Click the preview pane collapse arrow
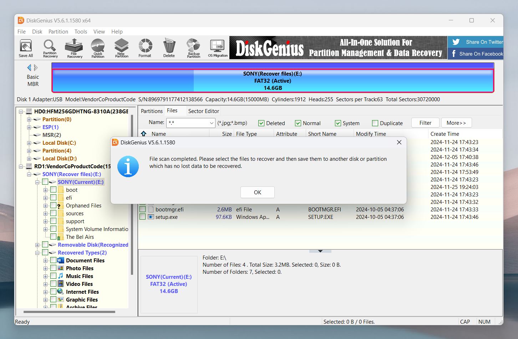The image size is (518, 339). point(320,251)
